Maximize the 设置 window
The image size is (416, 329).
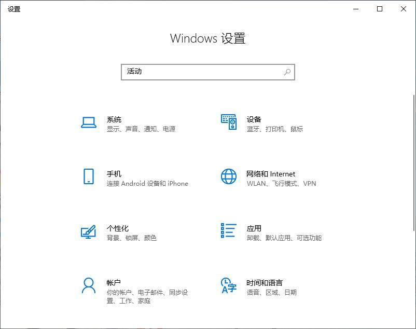[x=380, y=9]
